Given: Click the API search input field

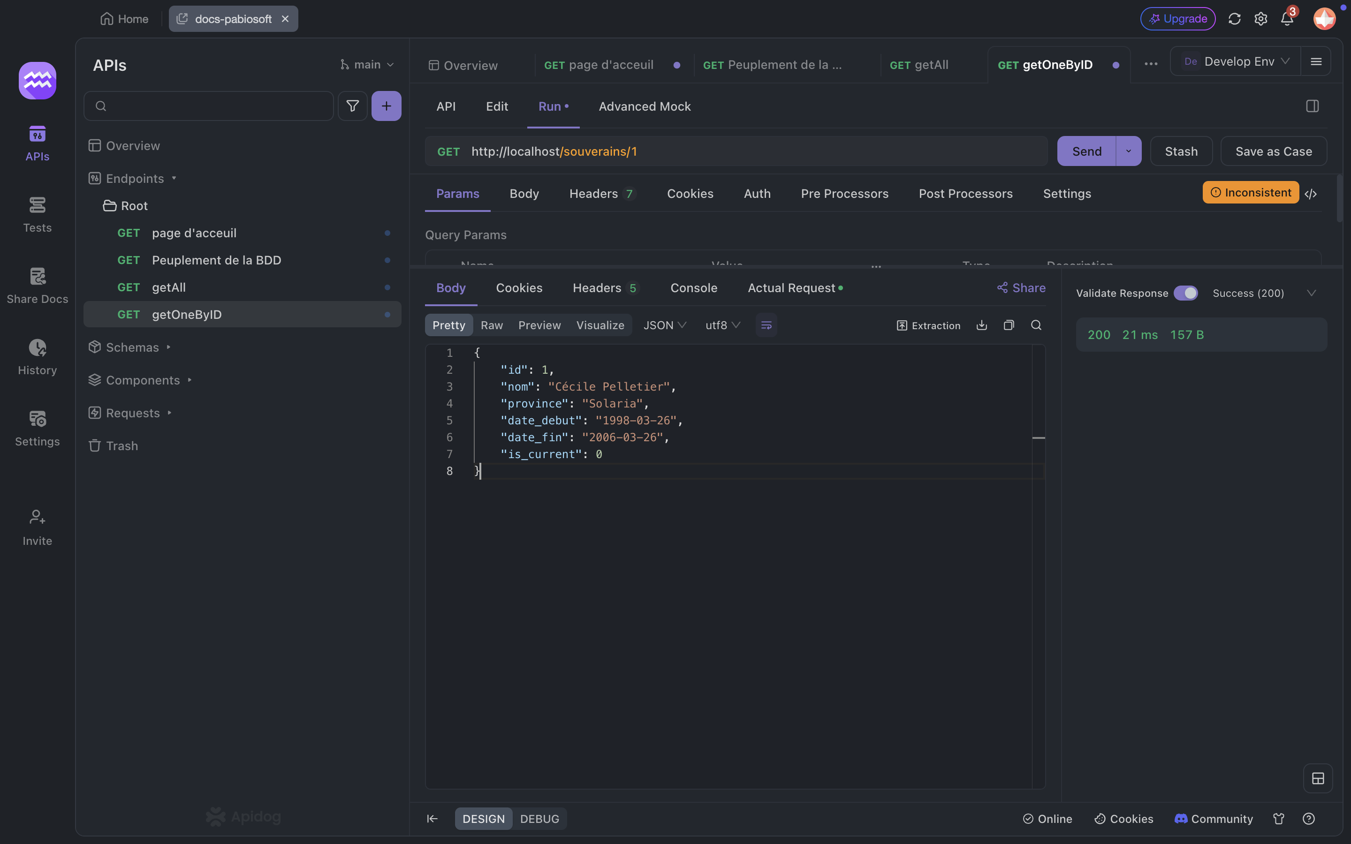Looking at the screenshot, I should 215,106.
